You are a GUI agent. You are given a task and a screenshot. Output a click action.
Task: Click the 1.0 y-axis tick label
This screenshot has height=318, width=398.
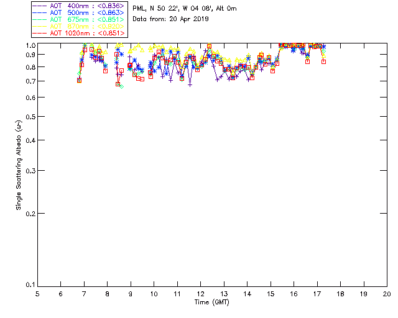click(30, 45)
